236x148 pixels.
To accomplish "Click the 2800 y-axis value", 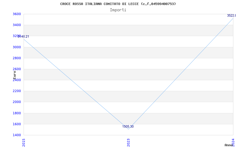I will (x=17, y=58).
